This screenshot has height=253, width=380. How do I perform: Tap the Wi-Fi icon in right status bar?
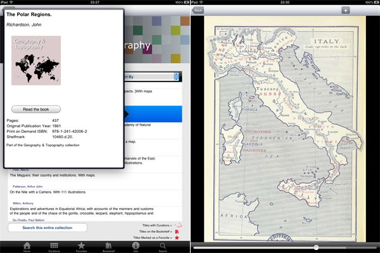(201, 2)
